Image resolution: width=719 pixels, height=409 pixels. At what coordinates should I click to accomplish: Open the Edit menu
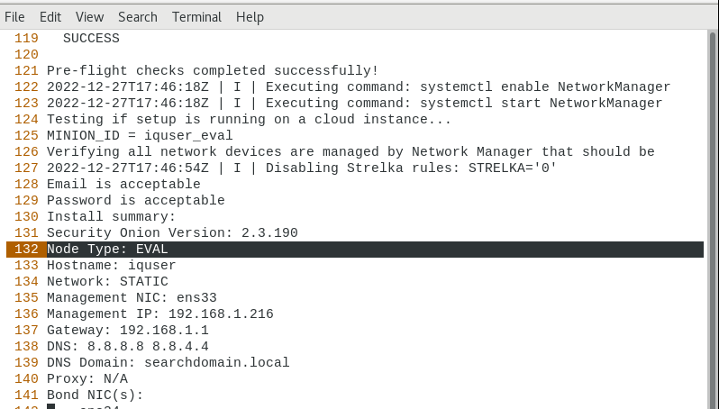[x=50, y=17]
